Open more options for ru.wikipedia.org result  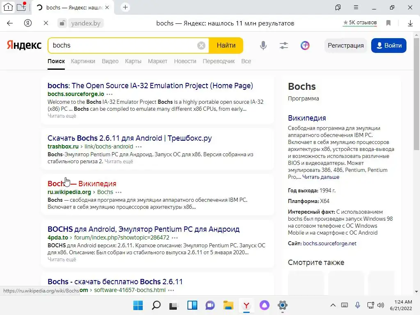[119, 192]
